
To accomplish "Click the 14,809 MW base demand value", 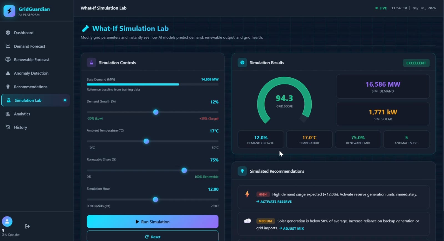I will (x=210, y=79).
